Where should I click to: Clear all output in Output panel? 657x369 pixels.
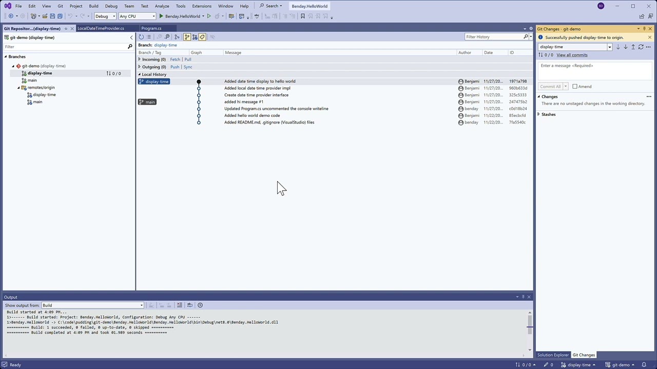click(179, 305)
